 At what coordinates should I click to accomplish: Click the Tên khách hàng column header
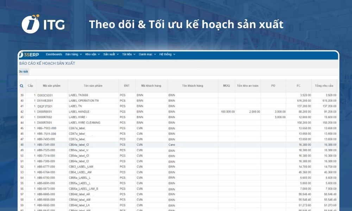pyautogui.click(x=193, y=85)
